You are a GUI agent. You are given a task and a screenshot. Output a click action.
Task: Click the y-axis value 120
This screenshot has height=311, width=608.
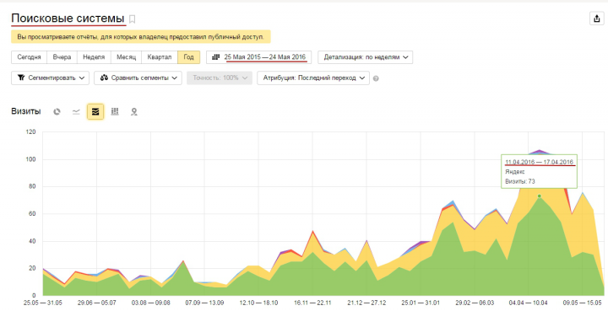pyautogui.click(x=30, y=132)
